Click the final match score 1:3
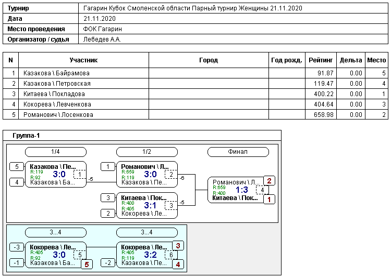The width and height of the screenshot is (391, 278). coord(241,190)
